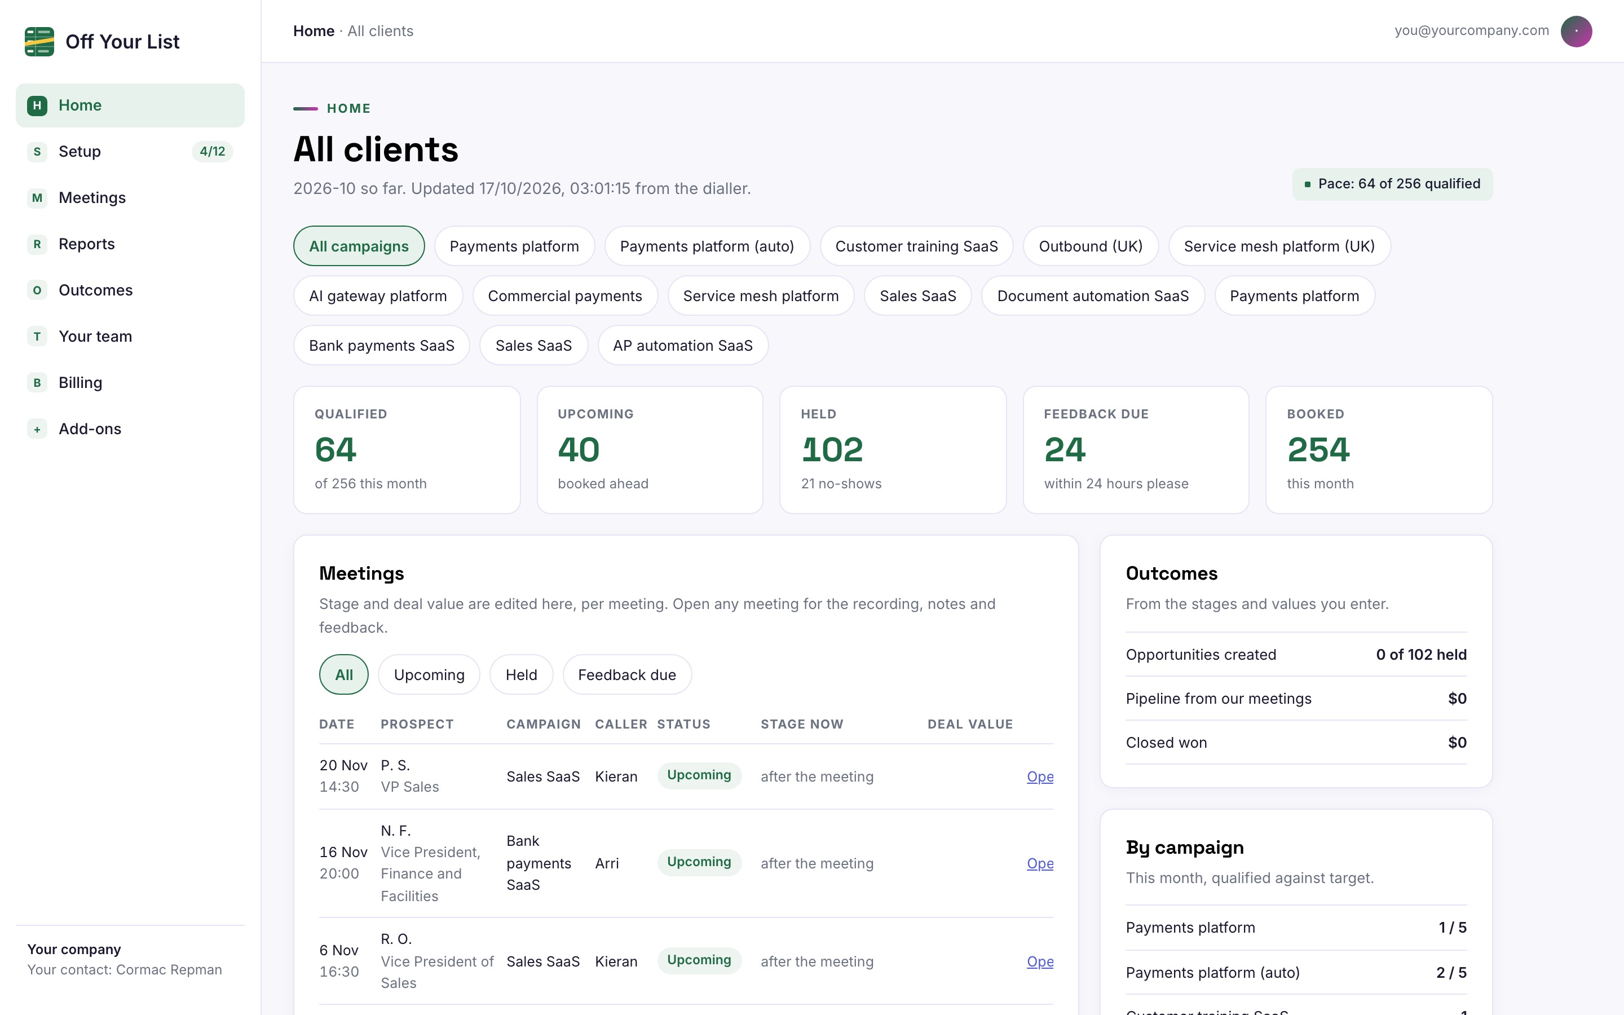Filter by Service mesh platform (UK)
This screenshot has width=1624, height=1015.
click(x=1279, y=246)
